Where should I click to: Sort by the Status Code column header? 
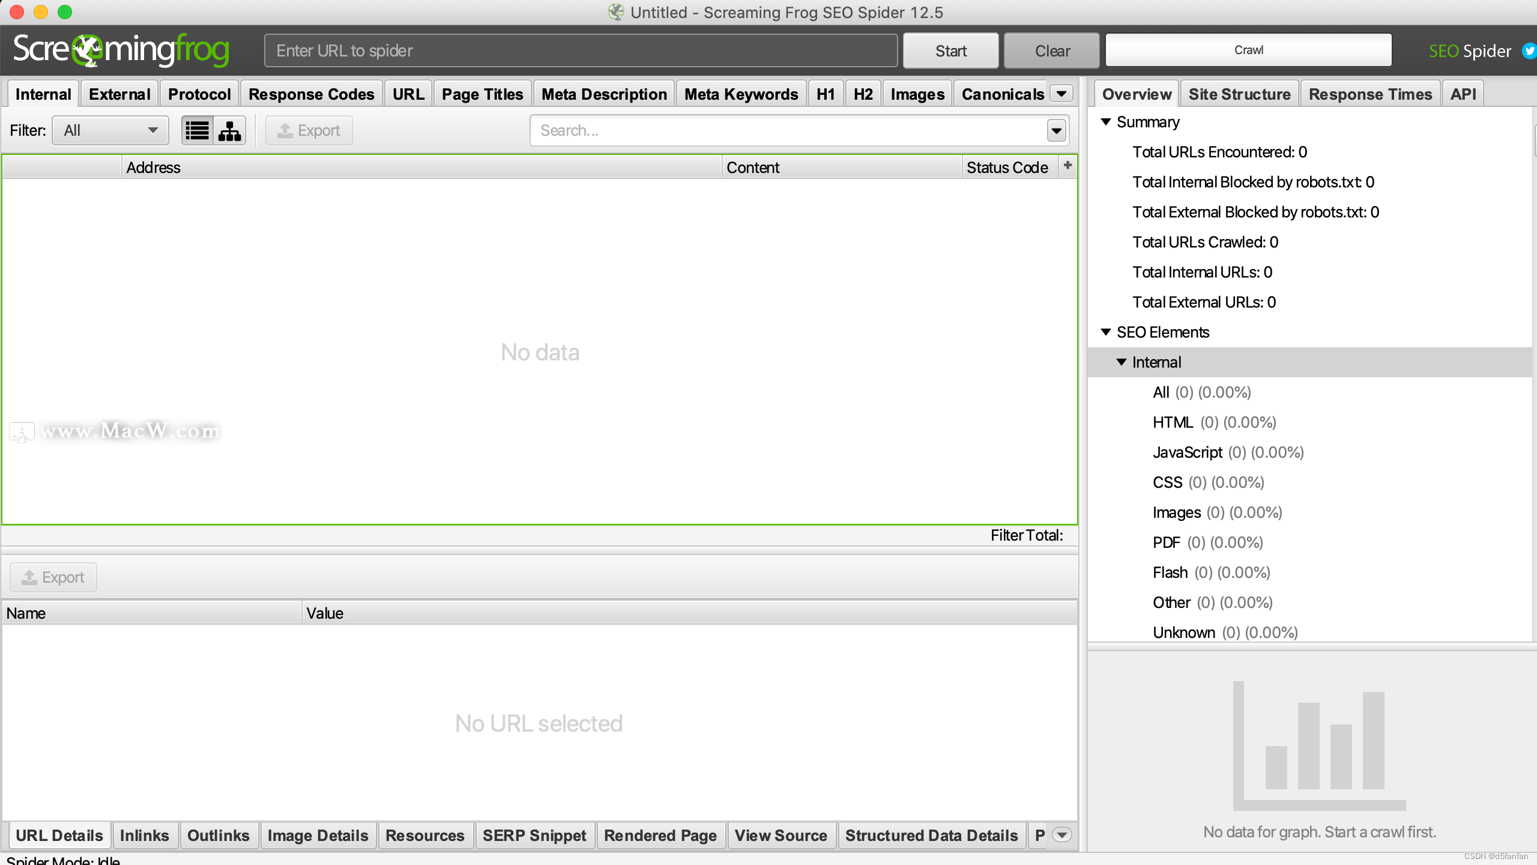tap(1010, 168)
